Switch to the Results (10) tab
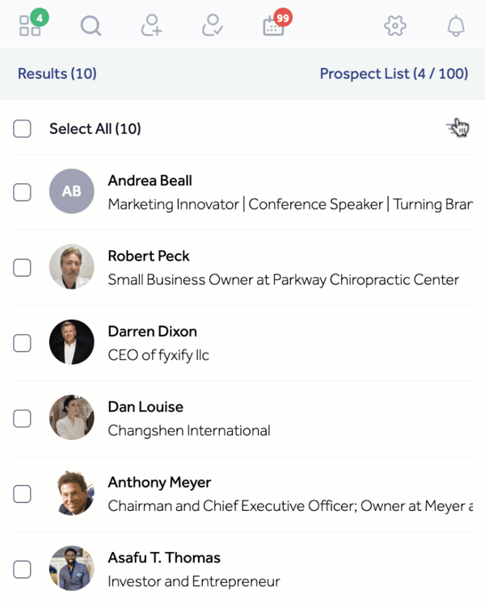This screenshot has height=603, width=485. pyautogui.click(x=57, y=73)
